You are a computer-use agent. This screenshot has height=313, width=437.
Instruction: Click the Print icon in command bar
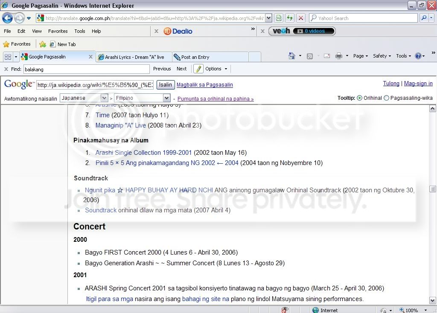pyautogui.click(x=339, y=56)
